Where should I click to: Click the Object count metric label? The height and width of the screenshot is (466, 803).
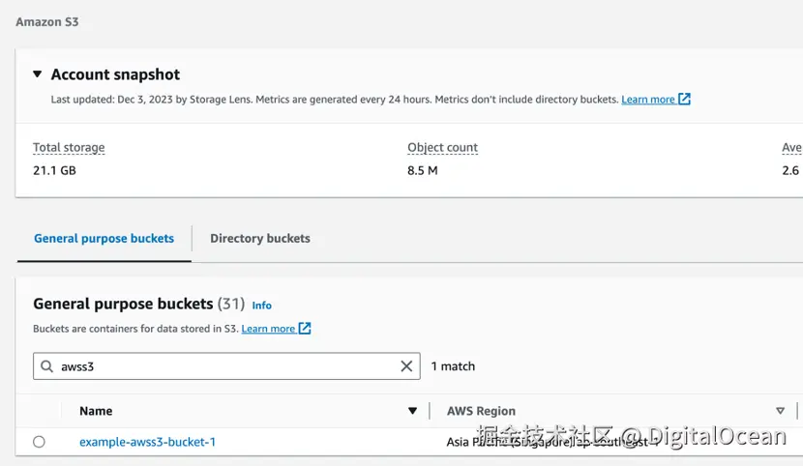pos(442,148)
